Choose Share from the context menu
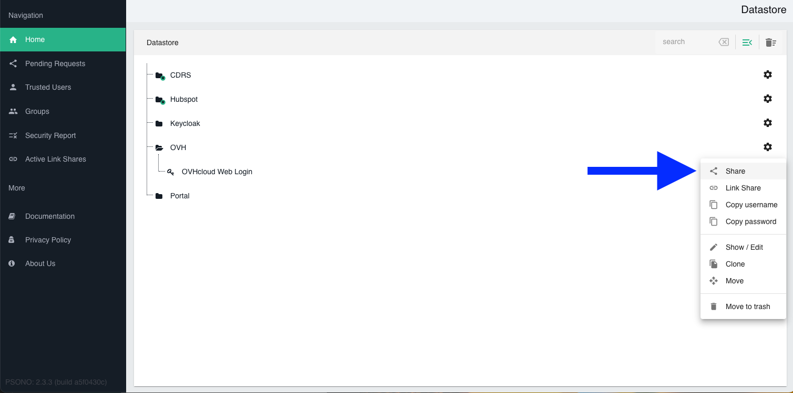 tap(735, 171)
